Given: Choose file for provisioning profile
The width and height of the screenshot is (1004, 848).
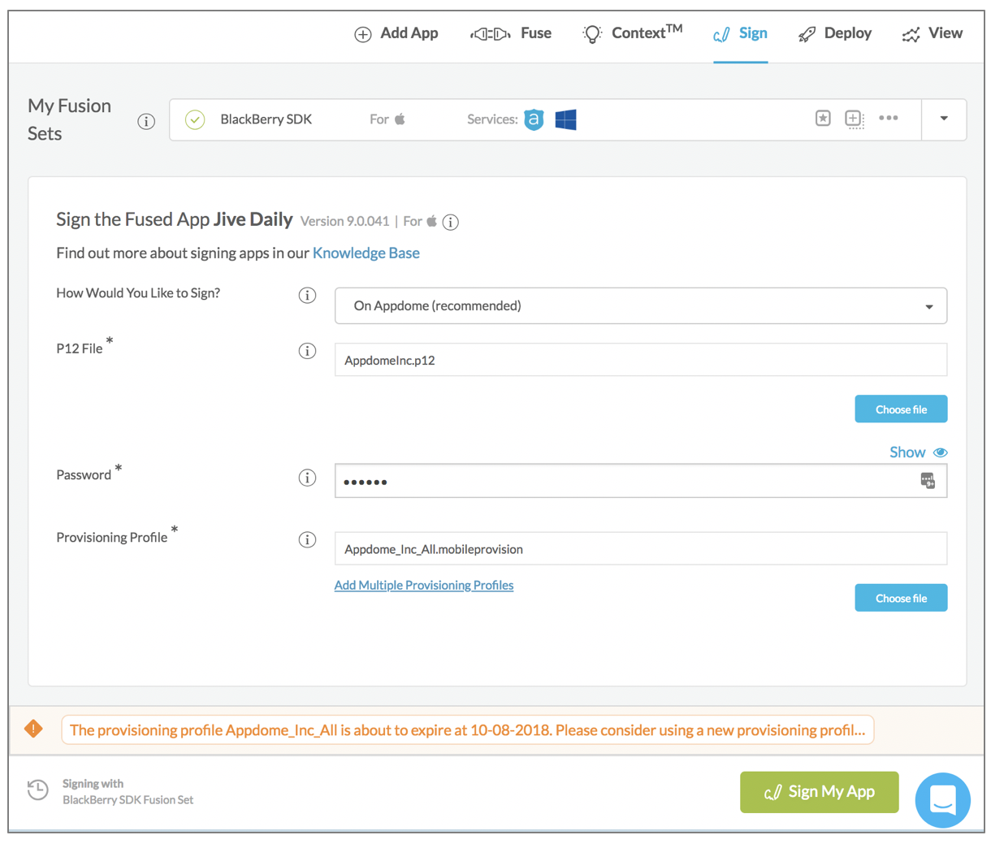Looking at the screenshot, I should [901, 598].
